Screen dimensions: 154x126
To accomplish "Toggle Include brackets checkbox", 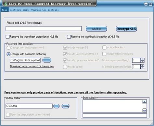I will coord(104,47).
